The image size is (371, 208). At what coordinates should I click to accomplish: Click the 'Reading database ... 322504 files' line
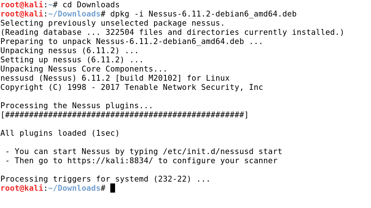click(x=172, y=32)
